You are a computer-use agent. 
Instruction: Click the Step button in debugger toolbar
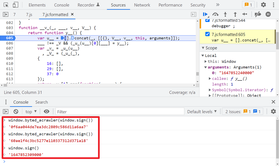(x=245, y=14)
